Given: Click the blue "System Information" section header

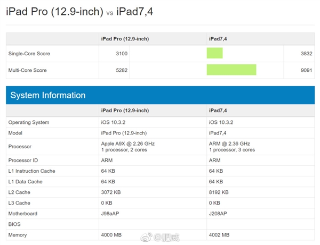Looking at the screenshot, I should point(160,95).
